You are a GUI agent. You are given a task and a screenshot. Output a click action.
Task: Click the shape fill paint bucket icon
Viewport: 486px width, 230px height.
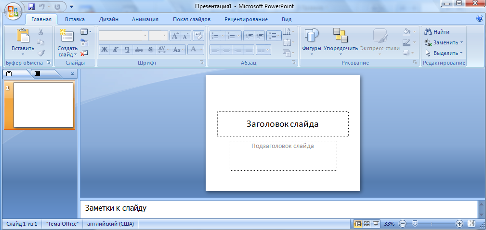pyautogui.click(x=407, y=31)
